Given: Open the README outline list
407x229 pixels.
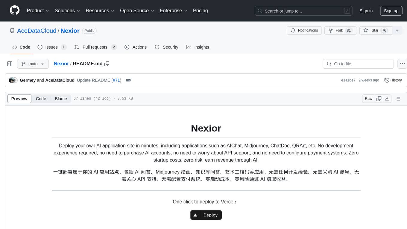Looking at the screenshot, I should coord(398,99).
